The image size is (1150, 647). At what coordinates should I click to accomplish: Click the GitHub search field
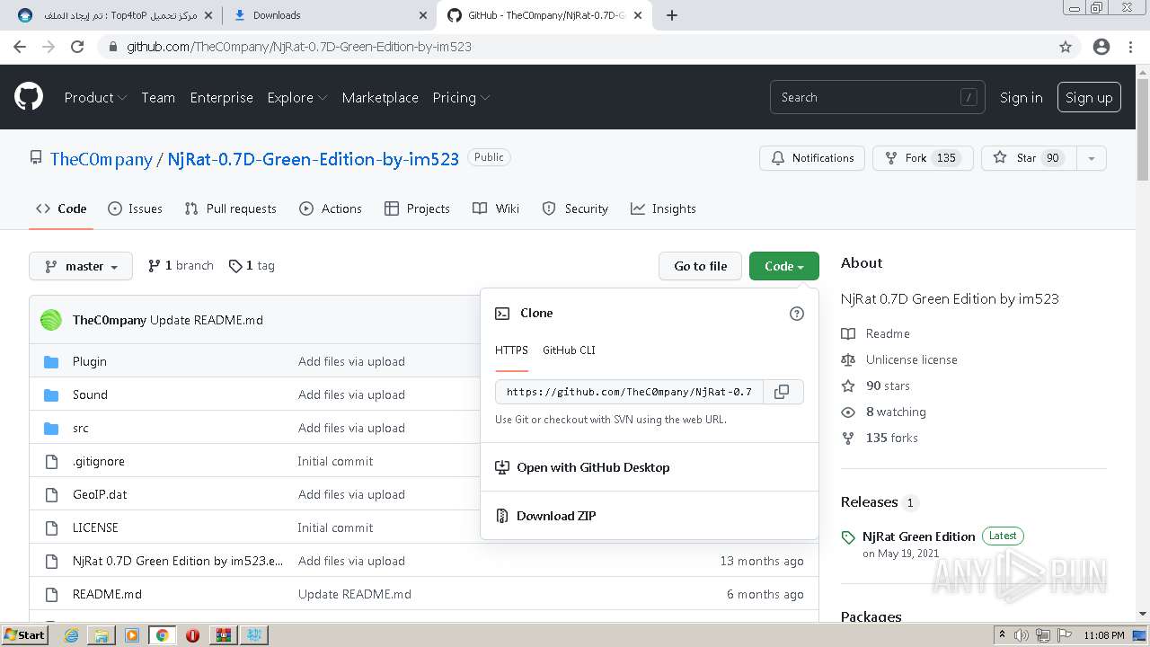[877, 98]
